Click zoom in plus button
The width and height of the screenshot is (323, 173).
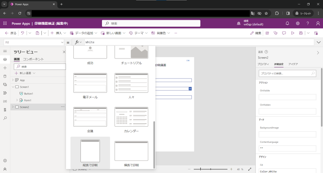click(231, 169)
